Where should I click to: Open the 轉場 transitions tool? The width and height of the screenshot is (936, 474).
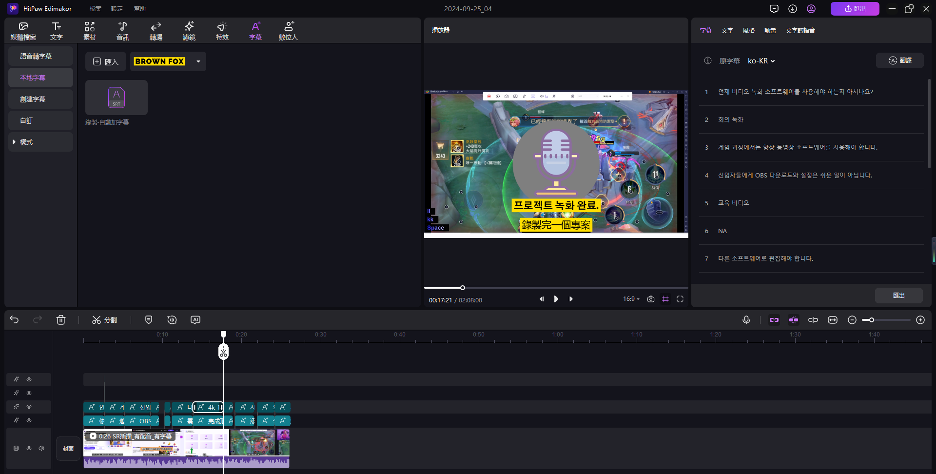click(x=156, y=31)
